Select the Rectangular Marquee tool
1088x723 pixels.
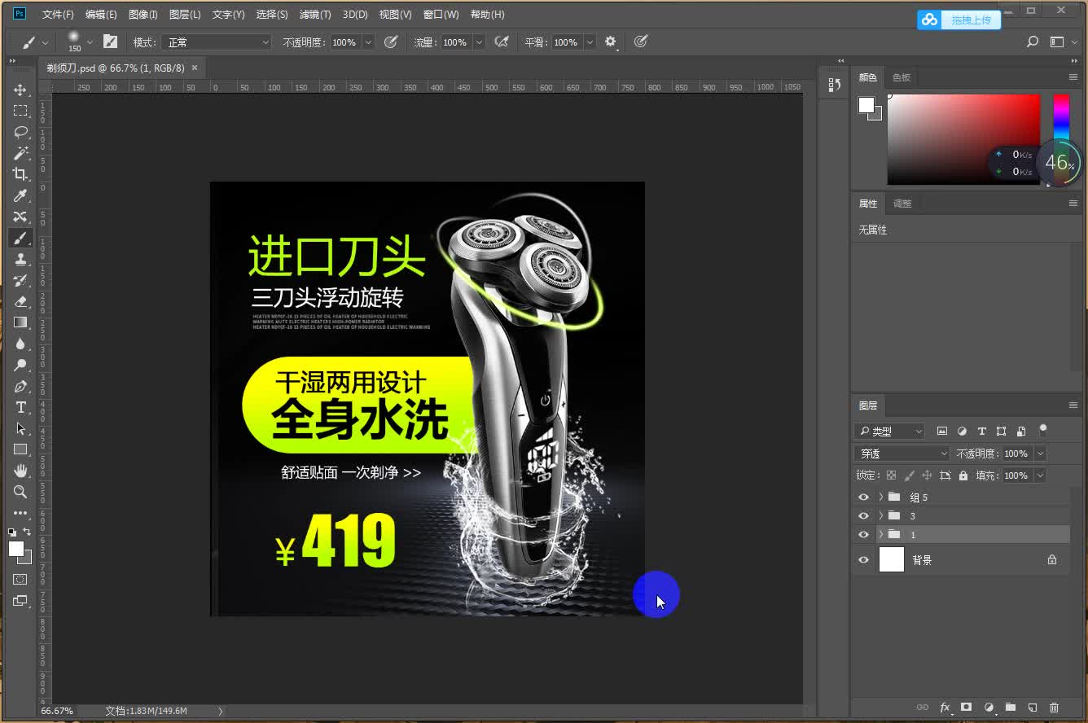tap(20, 111)
